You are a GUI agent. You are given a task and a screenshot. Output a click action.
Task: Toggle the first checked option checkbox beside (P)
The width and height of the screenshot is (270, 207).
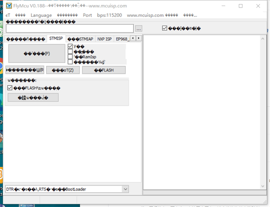point(70,46)
